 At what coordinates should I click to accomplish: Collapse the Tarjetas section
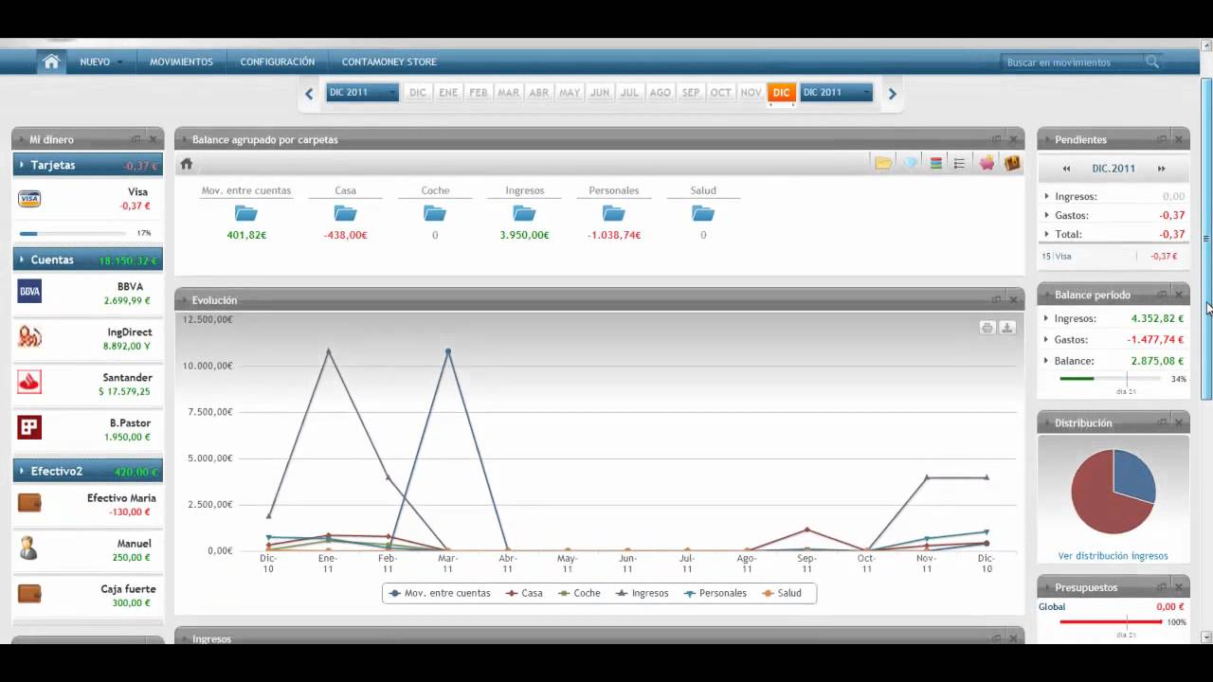tap(22, 165)
